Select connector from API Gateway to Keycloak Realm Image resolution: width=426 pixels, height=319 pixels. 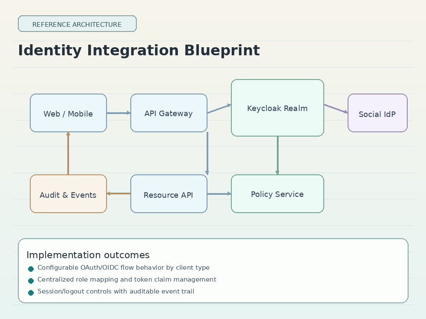[219, 108]
